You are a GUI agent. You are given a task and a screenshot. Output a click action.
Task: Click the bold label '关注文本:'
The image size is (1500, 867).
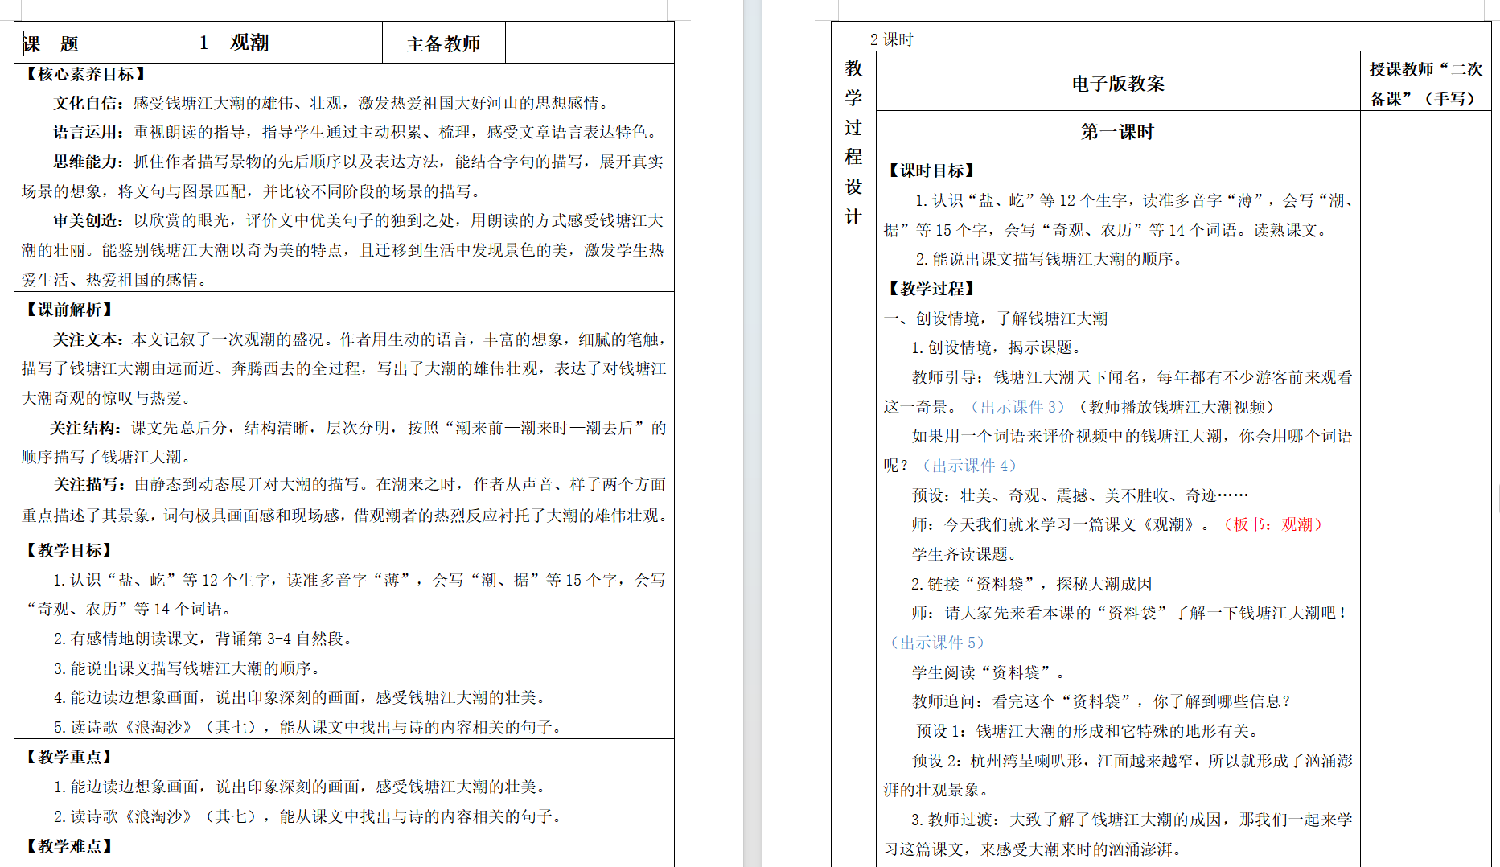pyautogui.click(x=89, y=339)
